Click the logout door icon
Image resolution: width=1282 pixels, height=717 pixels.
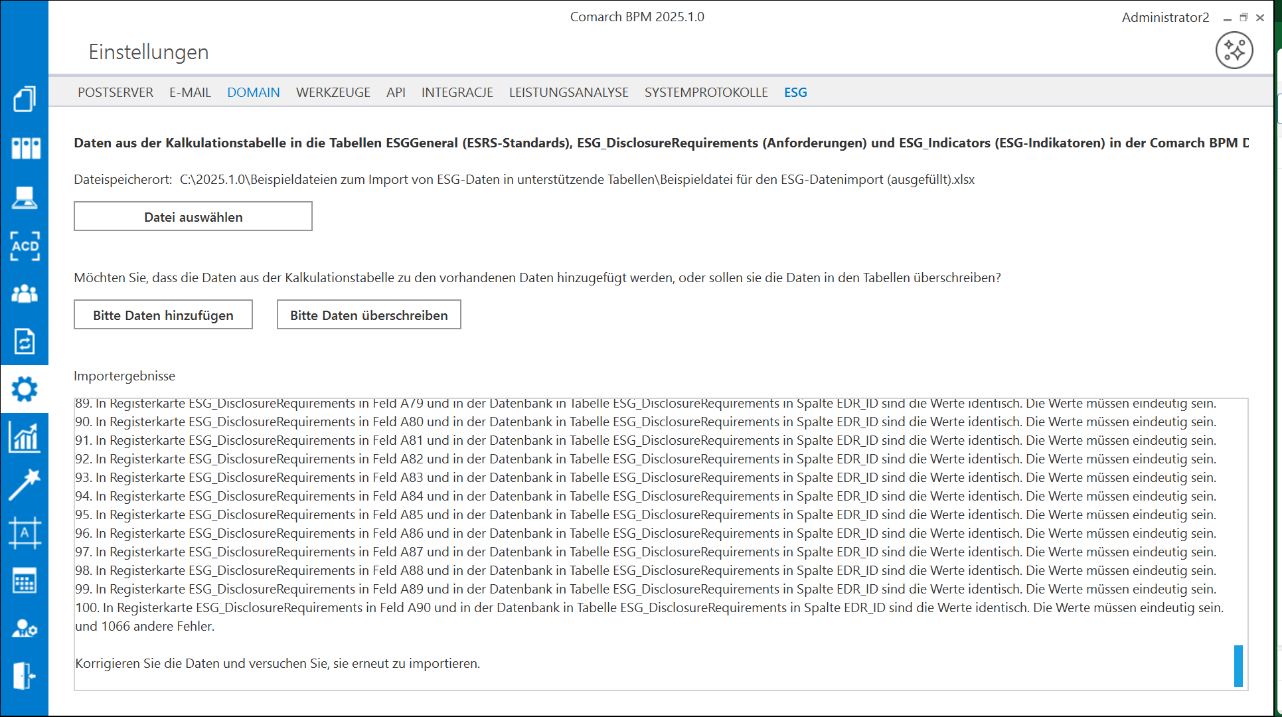pos(25,676)
